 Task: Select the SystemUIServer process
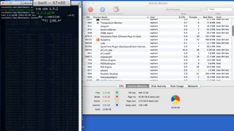coord(108,29)
